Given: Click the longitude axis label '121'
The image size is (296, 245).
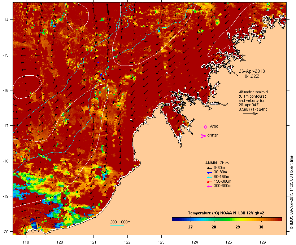Looking at the screenshot, I should 93,242.
